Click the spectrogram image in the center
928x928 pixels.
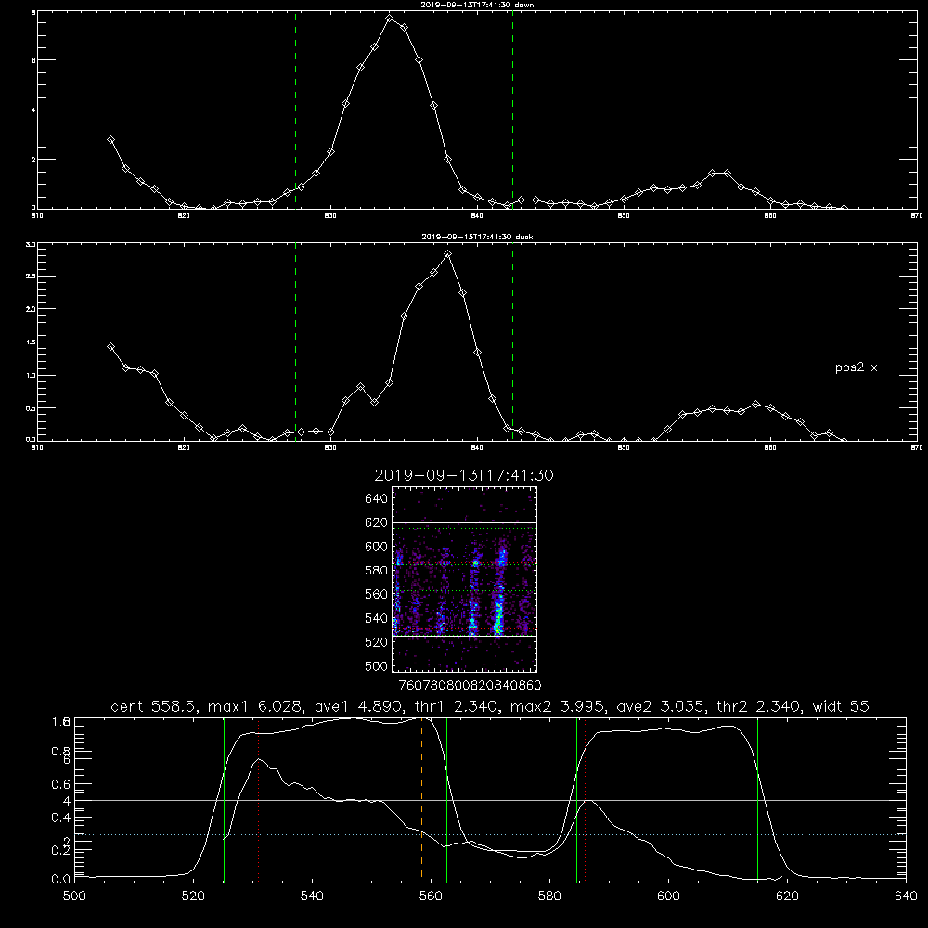coord(465,579)
